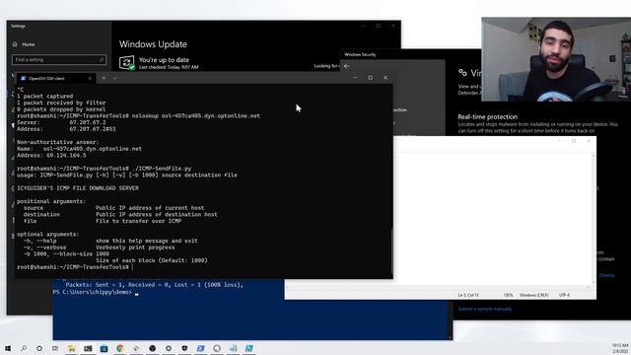This screenshot has width=631, height=355.
Task: Click the 100% zoom value in Notepad status bar
Action: [x=508, y=295]
